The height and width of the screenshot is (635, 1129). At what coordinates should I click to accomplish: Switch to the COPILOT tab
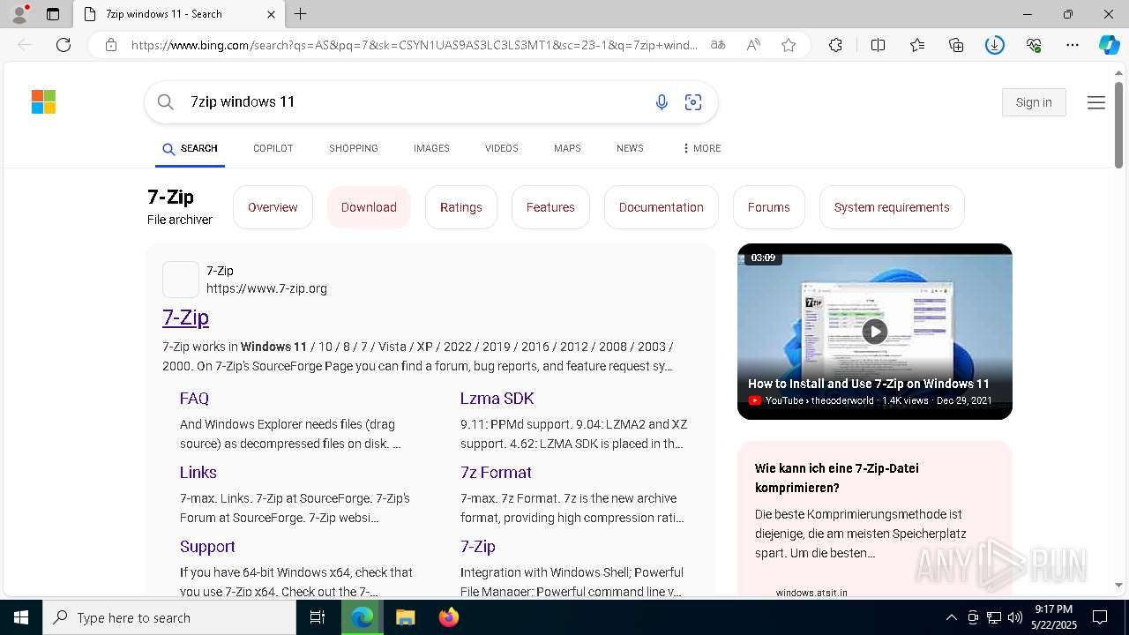273,148
